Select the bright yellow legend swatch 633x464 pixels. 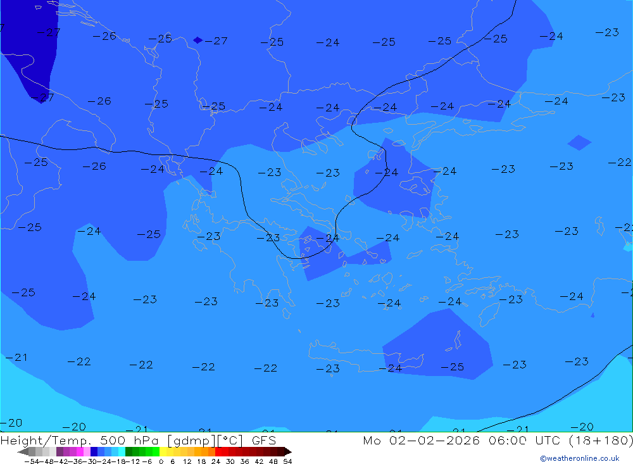pos(163,452)
